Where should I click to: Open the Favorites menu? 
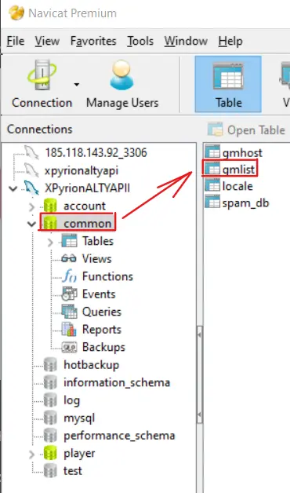point(93,41)
